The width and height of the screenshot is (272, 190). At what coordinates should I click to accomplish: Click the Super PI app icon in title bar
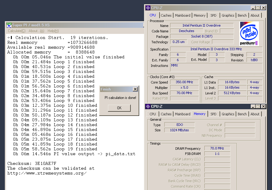click(9, 25)
